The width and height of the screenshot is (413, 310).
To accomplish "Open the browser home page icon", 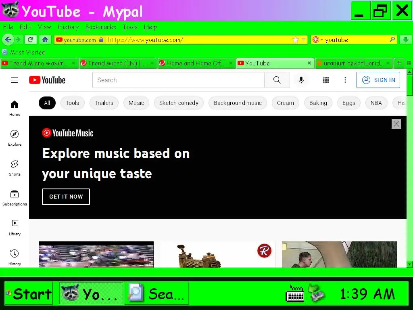I will click(45, 40).
